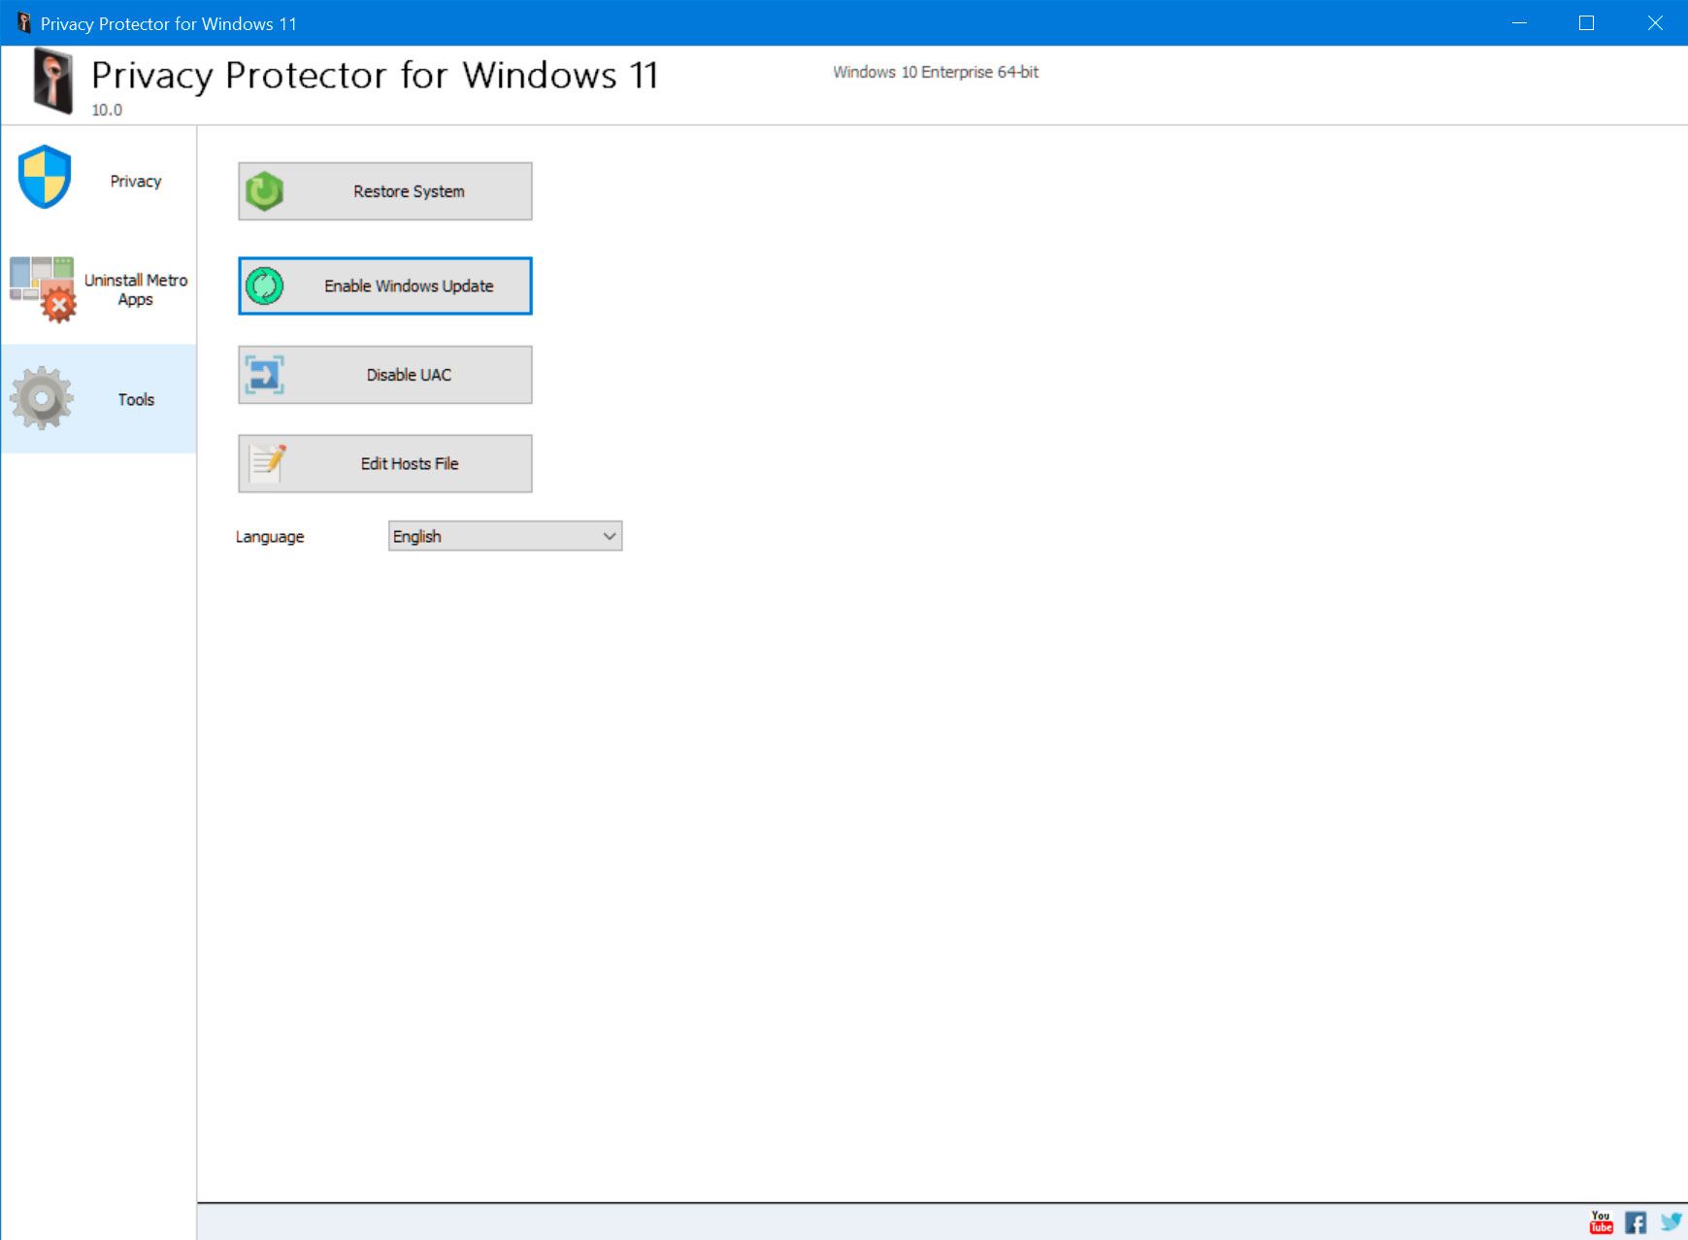
Task: Close the Privacy Protector window
Action: [x=1655, y=22]
